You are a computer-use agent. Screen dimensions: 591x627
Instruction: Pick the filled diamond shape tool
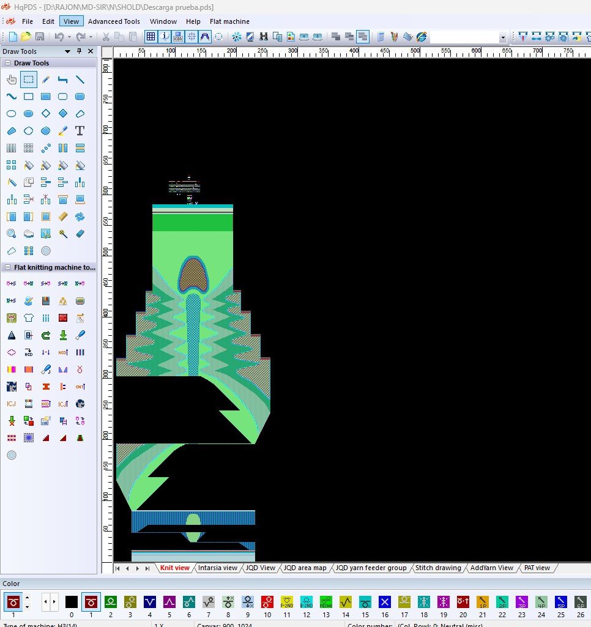pyautogui.click(x=62, y=114)
